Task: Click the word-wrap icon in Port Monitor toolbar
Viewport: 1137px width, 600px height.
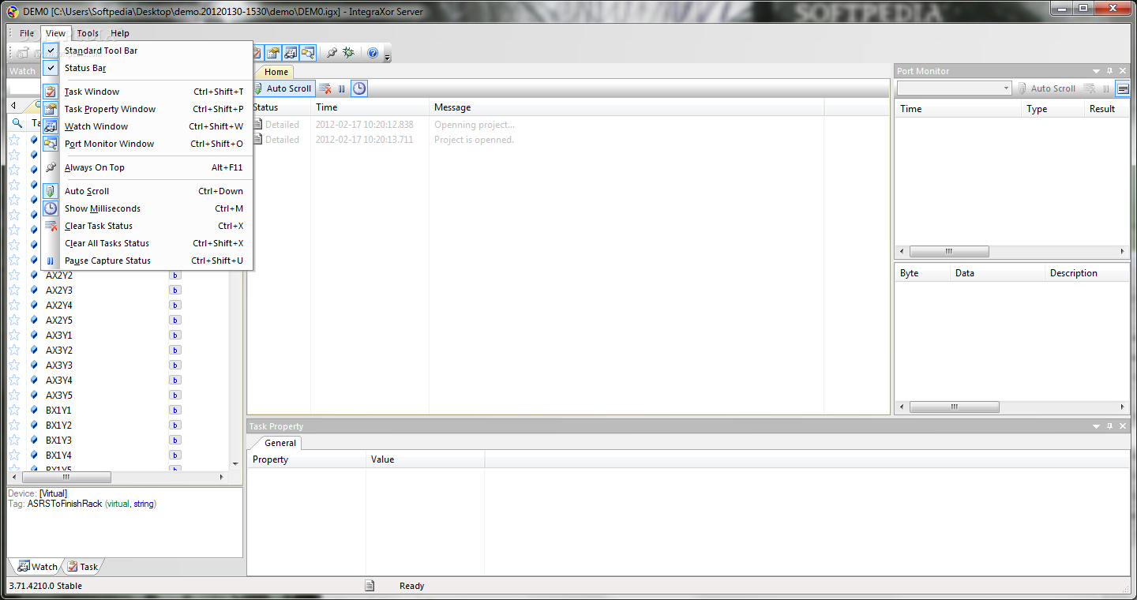Action: [x=1123, y=88]
